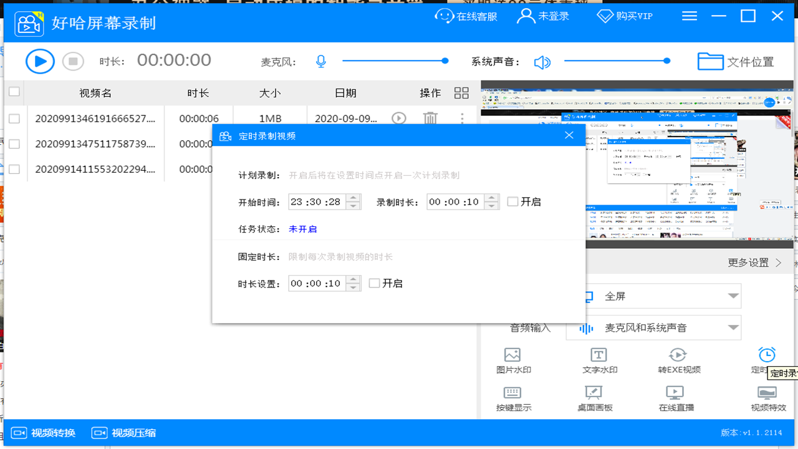Viewport: 798px width, 449px height.
Task: Open 视频转换 video converter
Action: [42, 432]
